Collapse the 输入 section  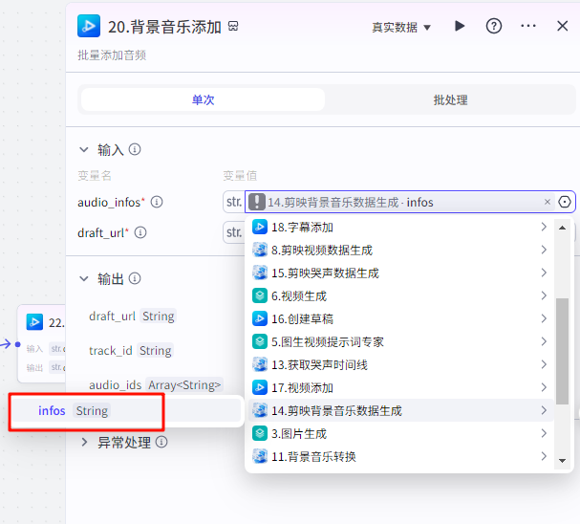point(84,150)
